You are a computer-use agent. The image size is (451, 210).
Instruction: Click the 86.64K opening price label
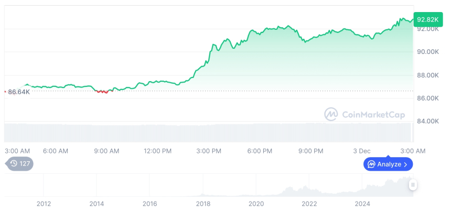pos(19,92)
